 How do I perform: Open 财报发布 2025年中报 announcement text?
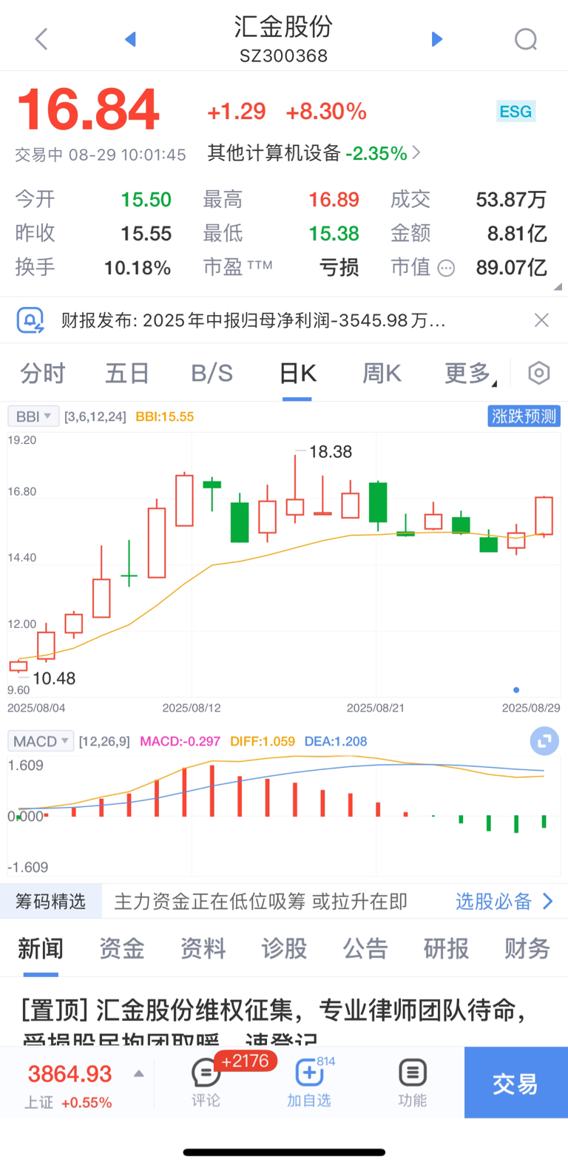pos(253,320)
